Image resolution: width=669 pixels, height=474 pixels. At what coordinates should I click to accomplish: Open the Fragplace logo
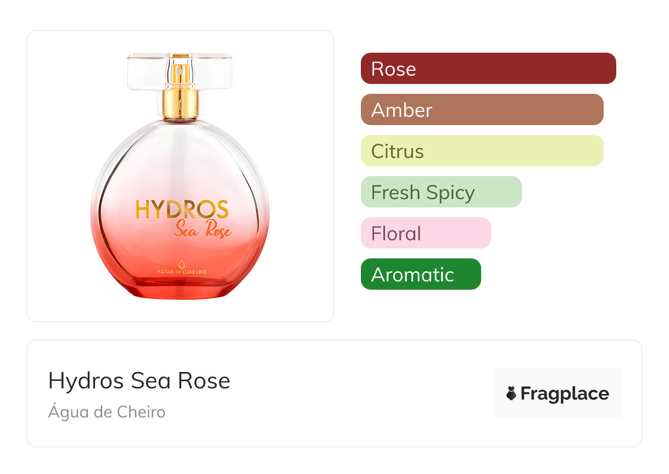coord(557,393)
